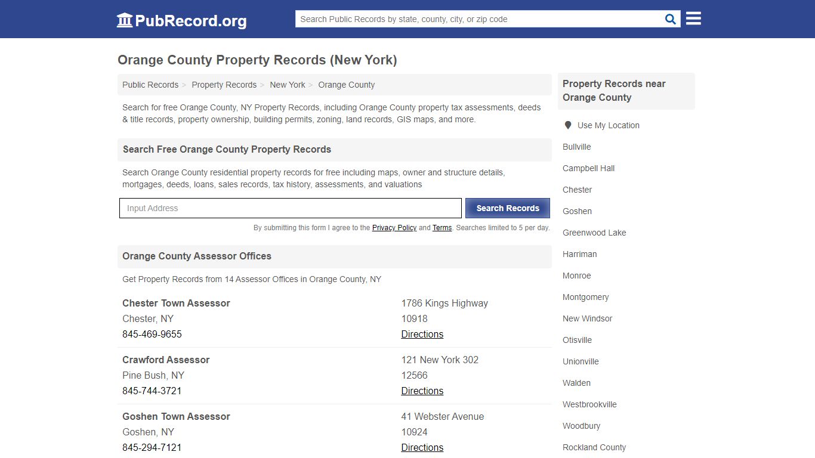Call Crawford assessor 845-744-3721
This screenshot has height=458, width=815.
tap(152, 391)
